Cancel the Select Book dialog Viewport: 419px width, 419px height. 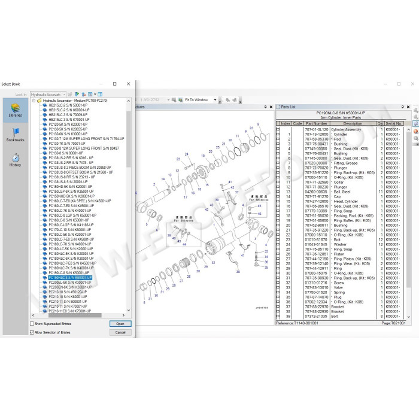tap(120, 332)
